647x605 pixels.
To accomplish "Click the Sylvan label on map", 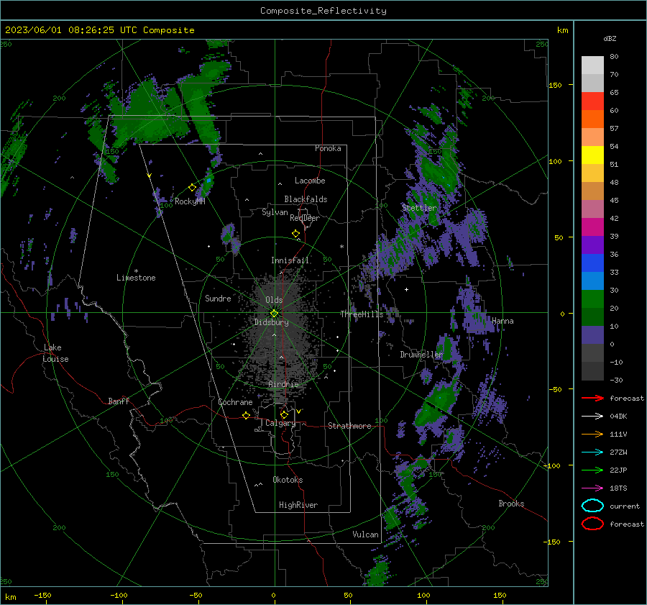I will pos(275,212).
